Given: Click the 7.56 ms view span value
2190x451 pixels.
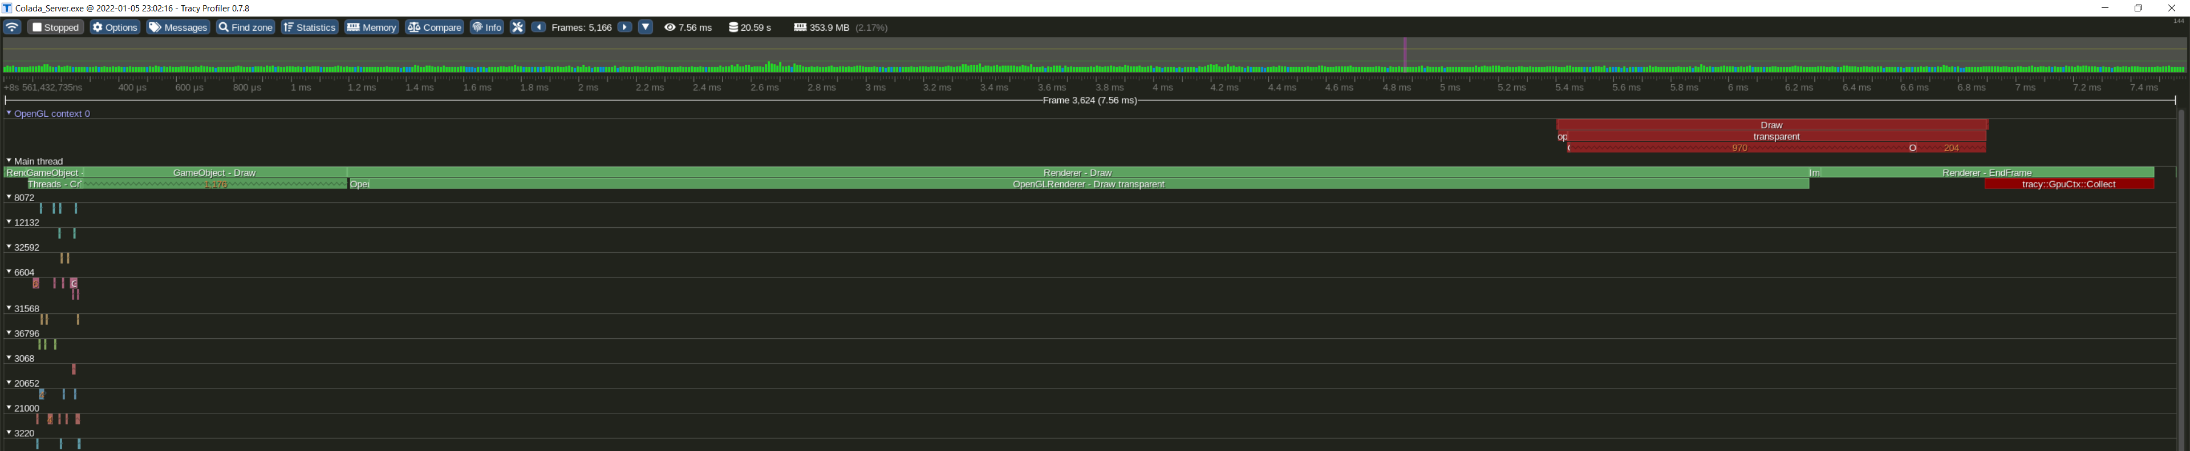Looking at the screenshot, I should click(695, 27).
